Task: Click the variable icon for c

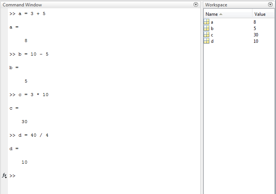Action: 206,35
